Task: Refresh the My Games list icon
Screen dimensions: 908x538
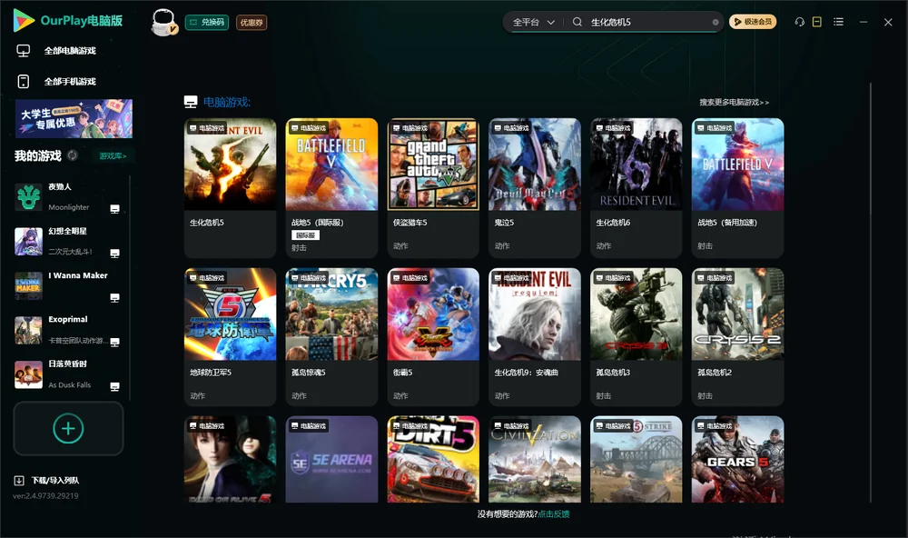Action: tap(73, 155)
